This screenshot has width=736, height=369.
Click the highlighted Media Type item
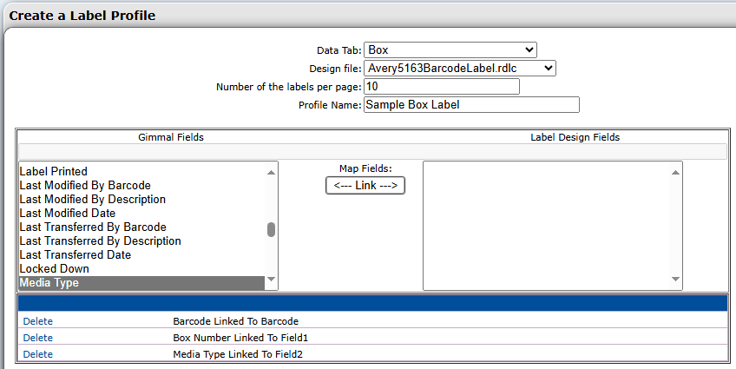click(x=49, y=283)
